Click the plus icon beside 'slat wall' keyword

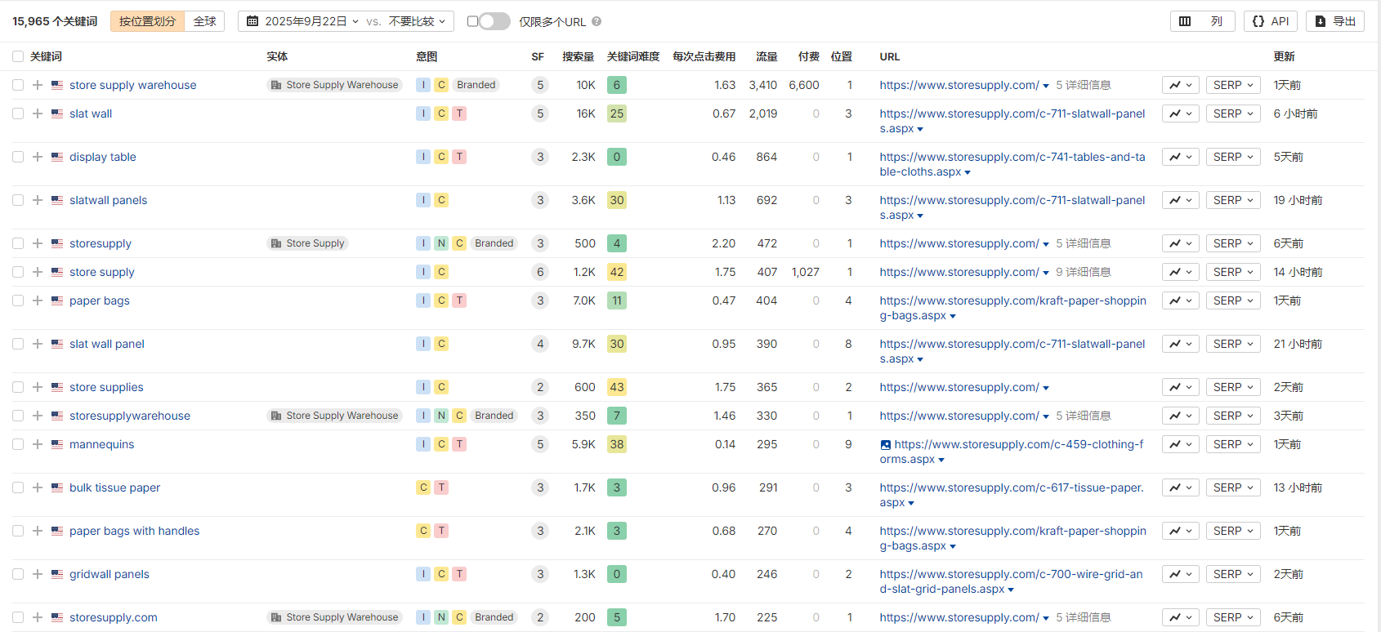(x=38, y=113)
